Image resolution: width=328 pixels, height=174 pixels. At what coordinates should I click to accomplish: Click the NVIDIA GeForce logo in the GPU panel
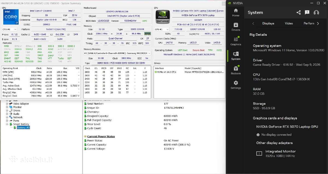[162, 17]
